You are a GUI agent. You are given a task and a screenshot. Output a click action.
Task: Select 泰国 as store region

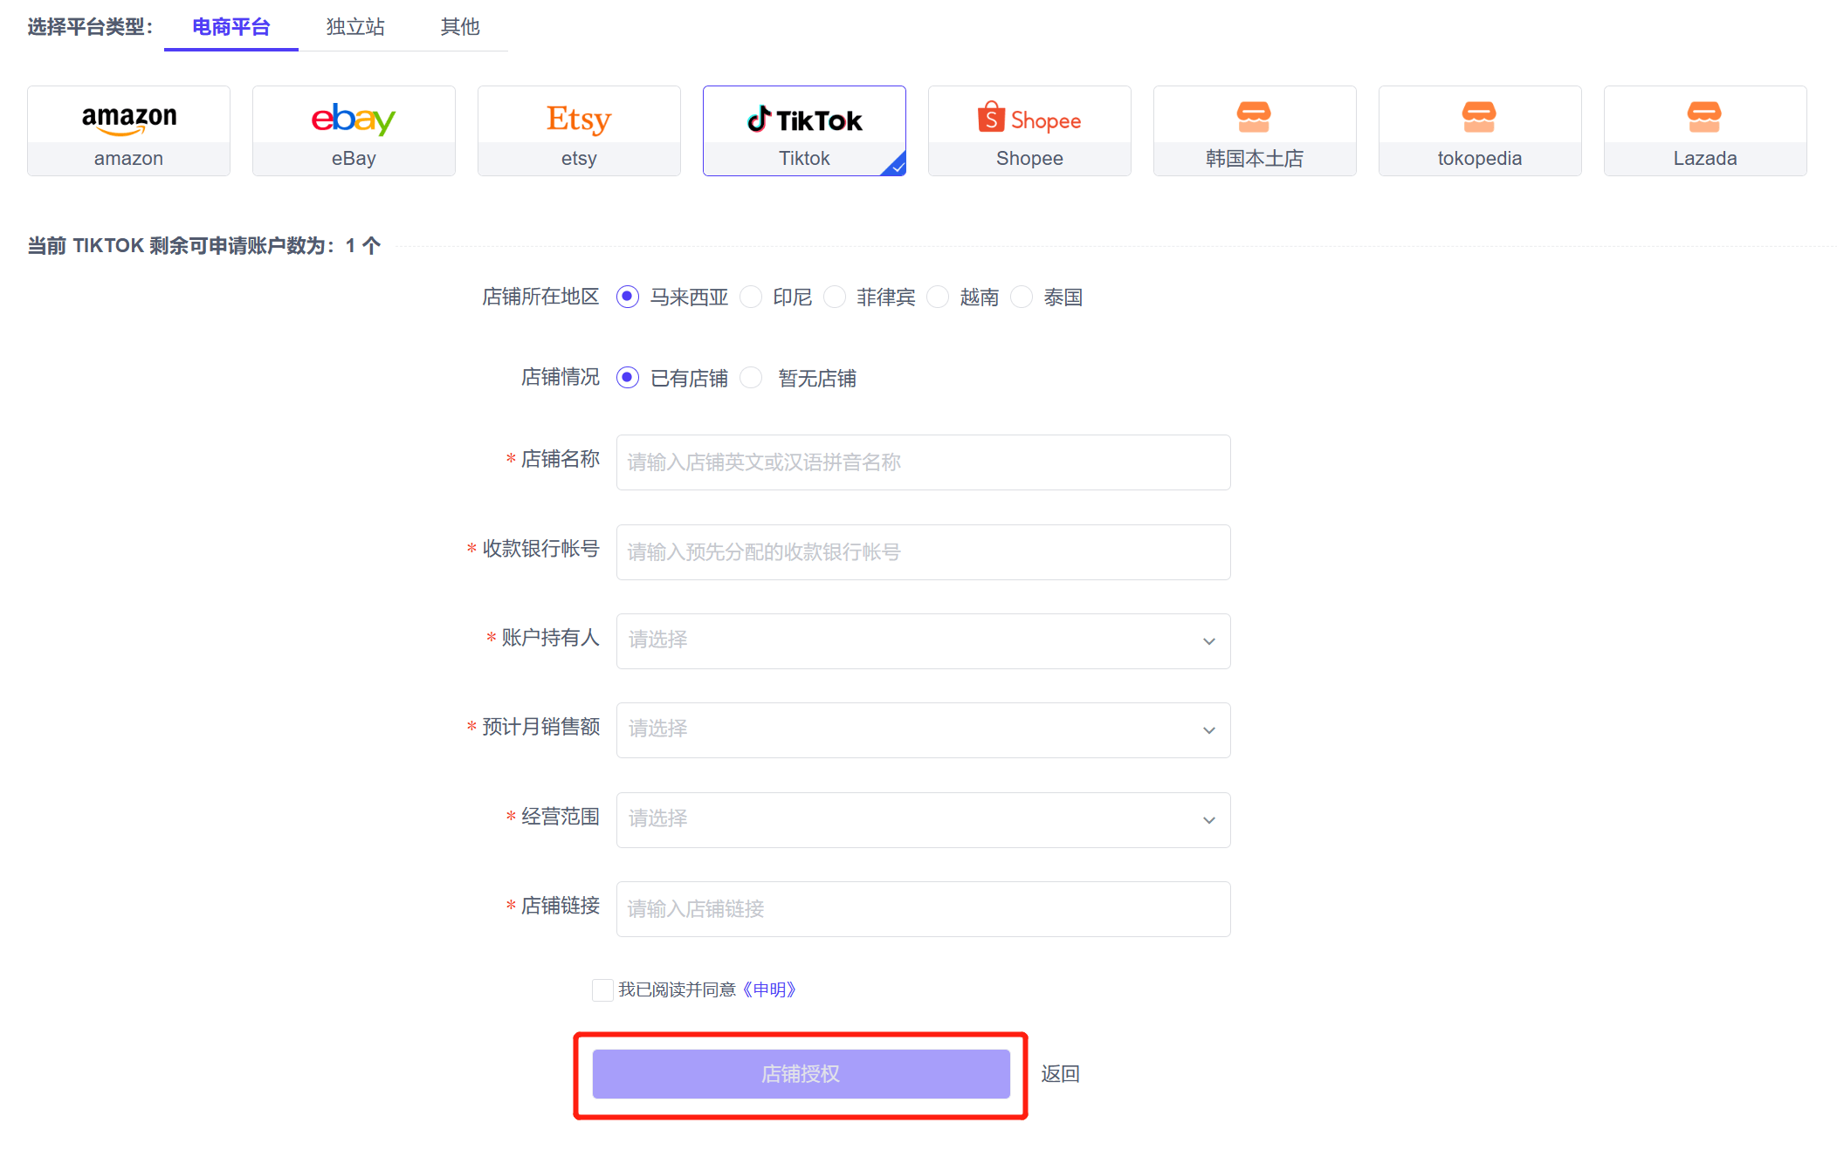(1022, 298)
